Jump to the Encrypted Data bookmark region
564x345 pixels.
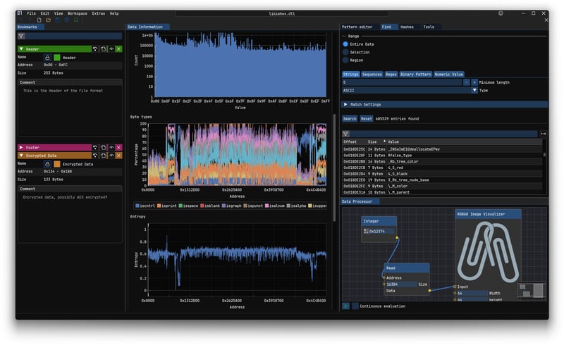[94, 155]
